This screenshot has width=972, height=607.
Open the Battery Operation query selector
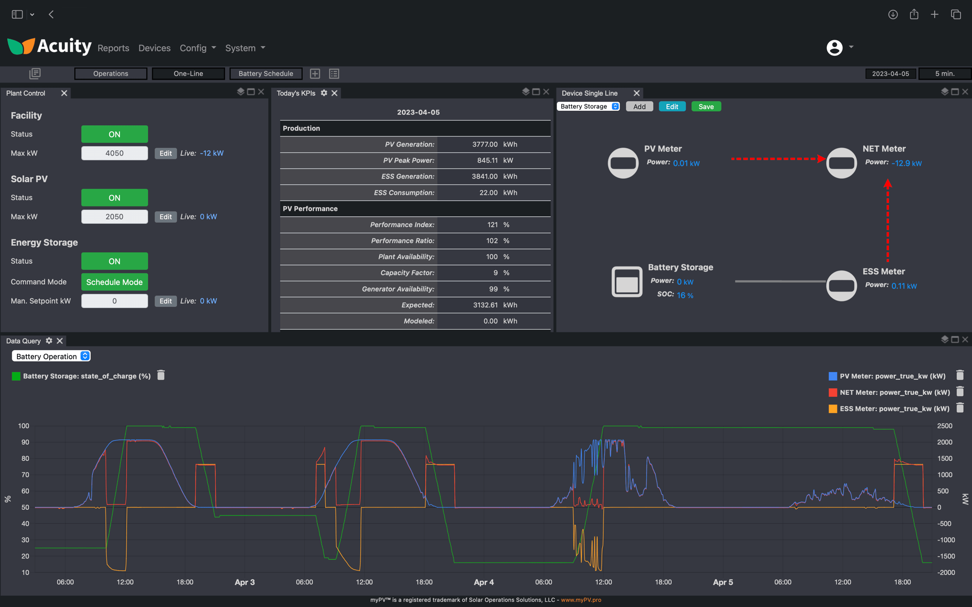click(x=51, y=356)
